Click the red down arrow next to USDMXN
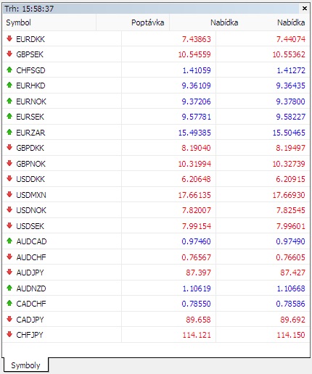 point(9,194)
